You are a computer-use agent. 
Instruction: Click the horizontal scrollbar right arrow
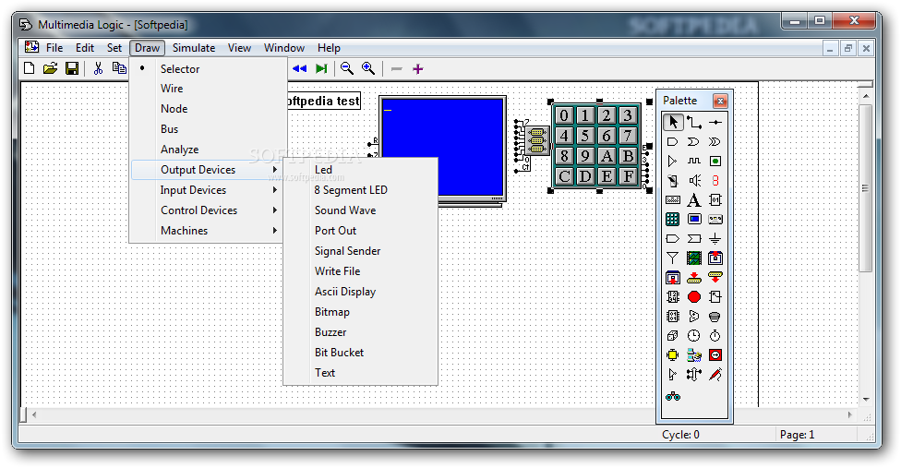(x=850, y=414)
